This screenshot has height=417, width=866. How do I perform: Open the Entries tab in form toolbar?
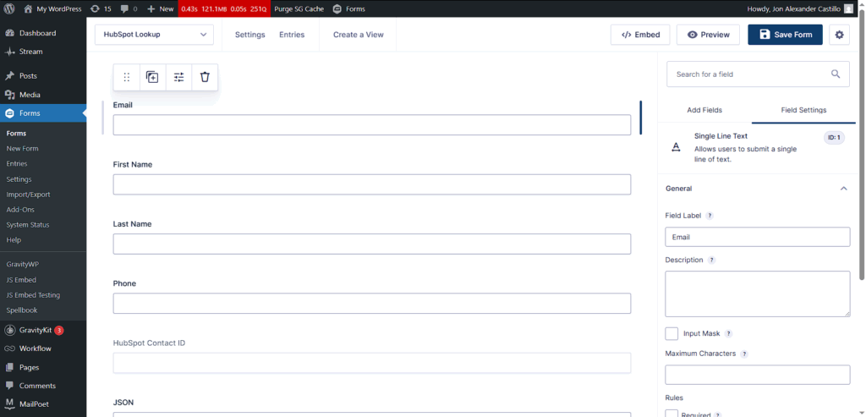point(292,35)
